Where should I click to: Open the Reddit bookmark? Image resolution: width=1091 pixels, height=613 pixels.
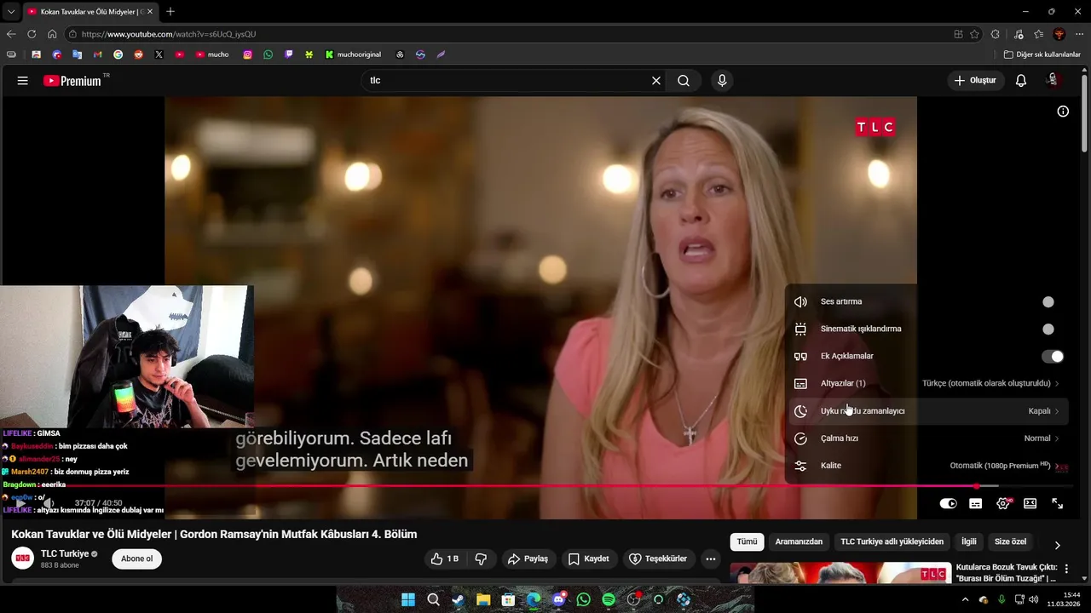coord(138,54)
